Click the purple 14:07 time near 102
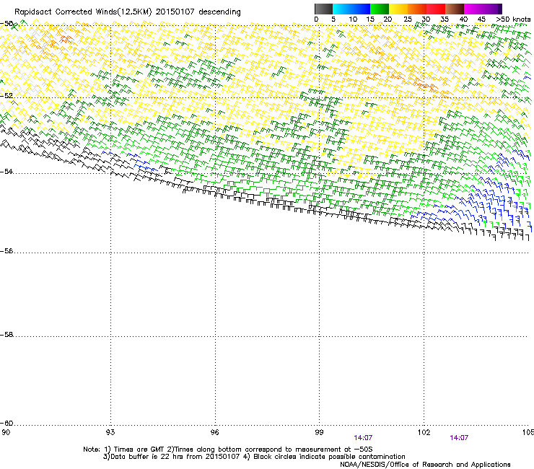 pos(459,438)
